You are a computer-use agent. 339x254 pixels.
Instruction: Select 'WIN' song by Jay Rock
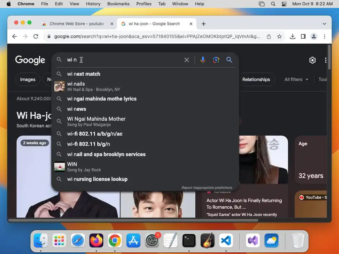point(145,167)
